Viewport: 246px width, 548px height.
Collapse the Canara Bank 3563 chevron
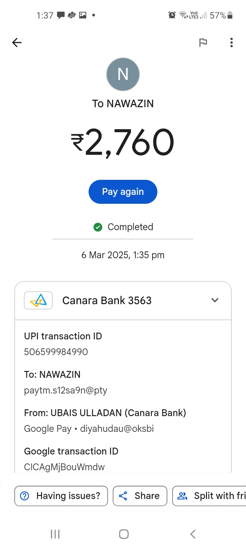click(215, 300)
